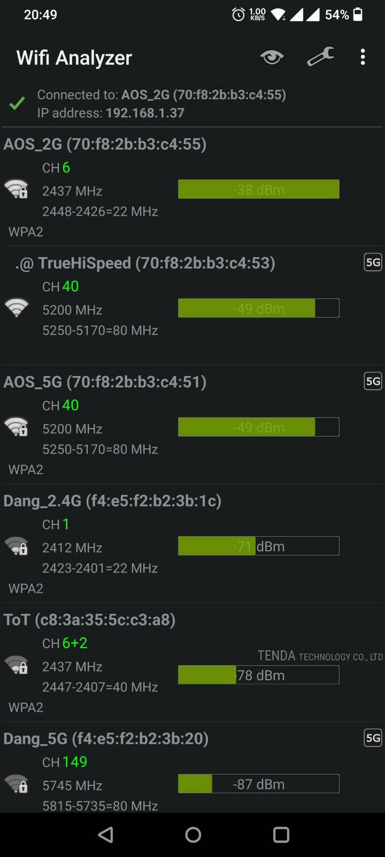
Task: Tap the TrueHiSpeed open Wi-Fi icon
Action: 16,308
